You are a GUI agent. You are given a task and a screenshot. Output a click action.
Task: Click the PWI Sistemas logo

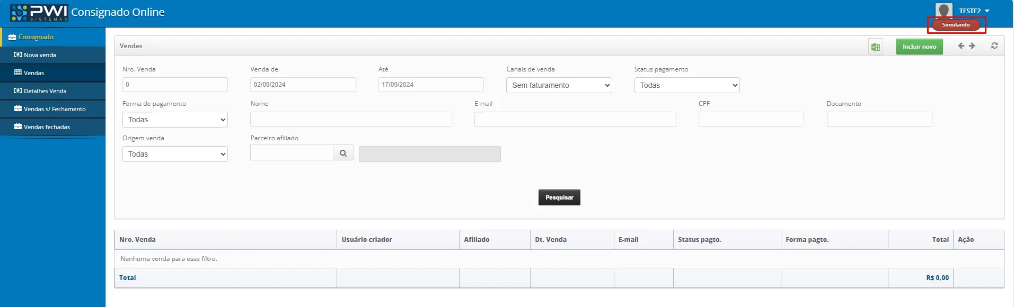pos(39,12)
